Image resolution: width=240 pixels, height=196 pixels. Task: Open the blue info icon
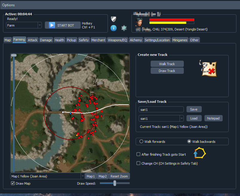click(113, 28)
